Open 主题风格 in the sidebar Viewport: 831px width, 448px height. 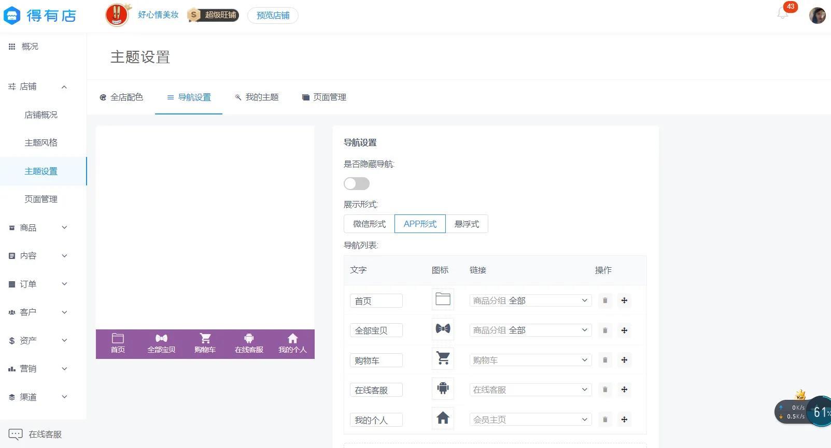coord(41,143)
